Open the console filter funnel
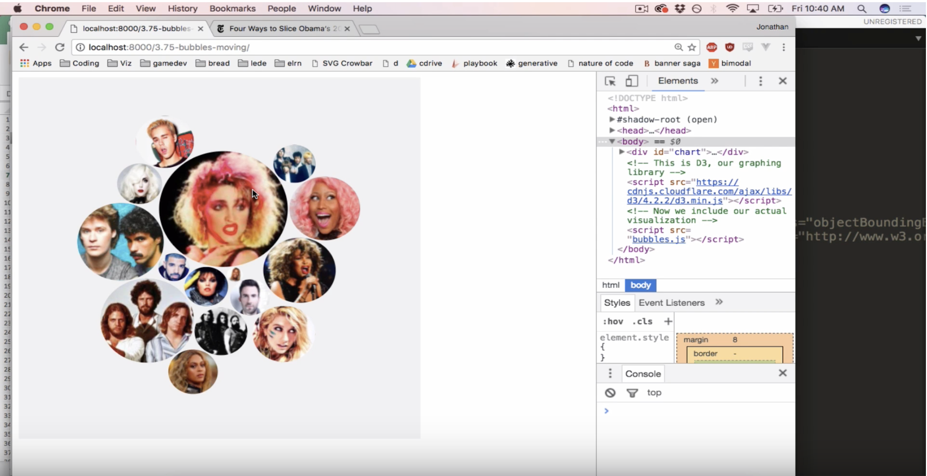The width and height of the screenshot is (927, 476). [x=632, y=393]
